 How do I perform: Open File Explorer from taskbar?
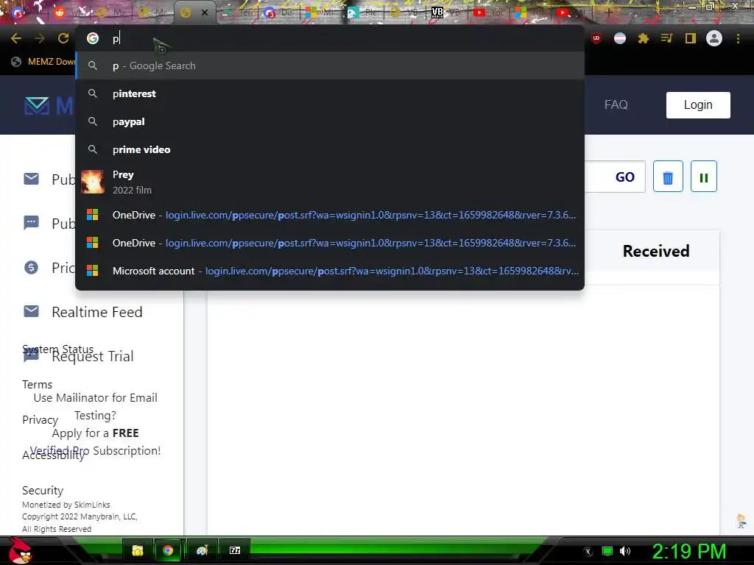click(x=138, y=550)
